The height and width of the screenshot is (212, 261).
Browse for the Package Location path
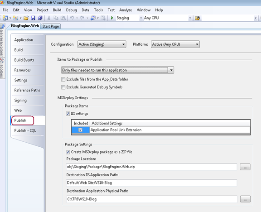(245, 167)
